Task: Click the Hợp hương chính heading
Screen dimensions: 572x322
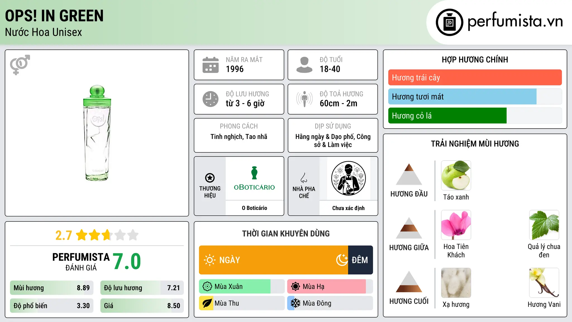Action: tap(475, 60)
